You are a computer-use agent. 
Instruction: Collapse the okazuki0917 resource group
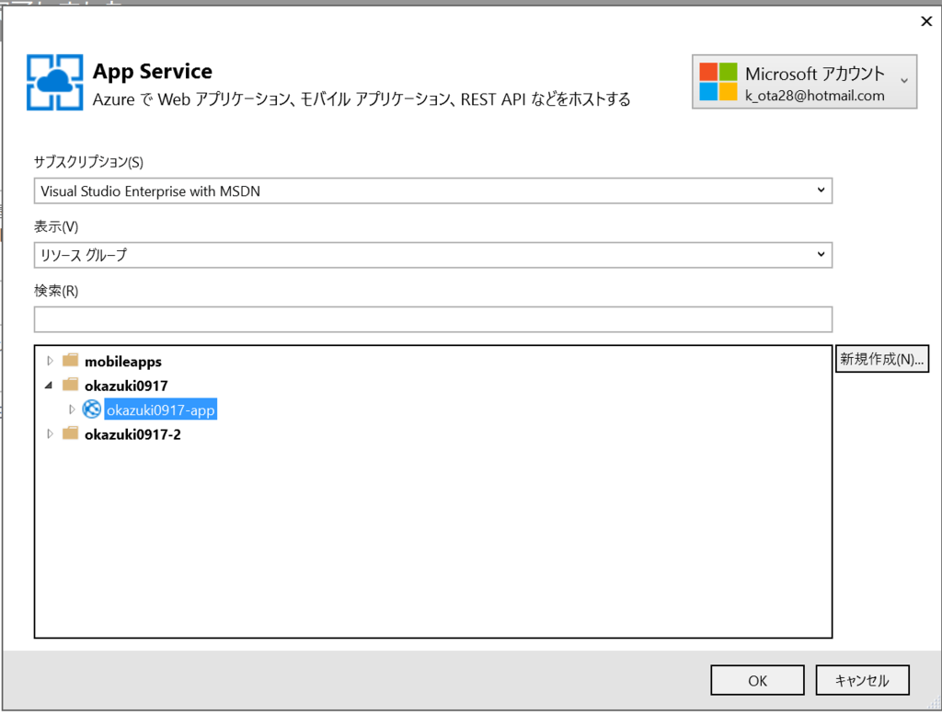[50, 386]
